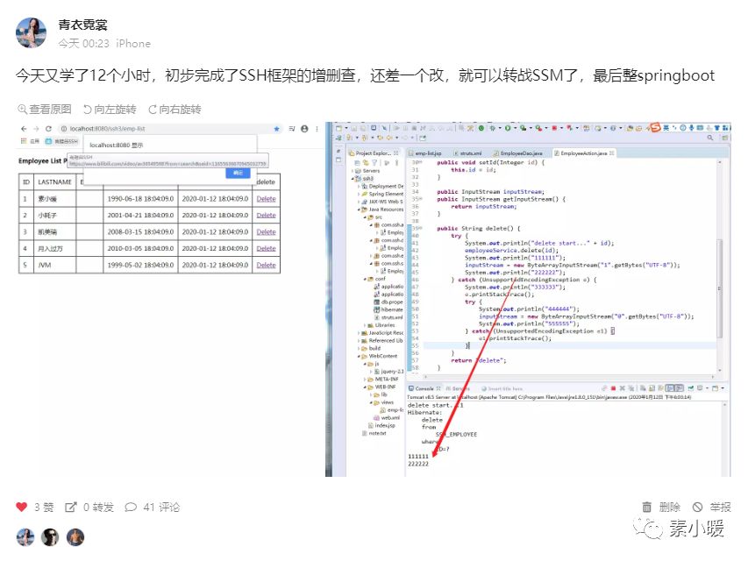Open web.xml under WEB-INF
Screen dimensions: 748x561
coord(387,417)
